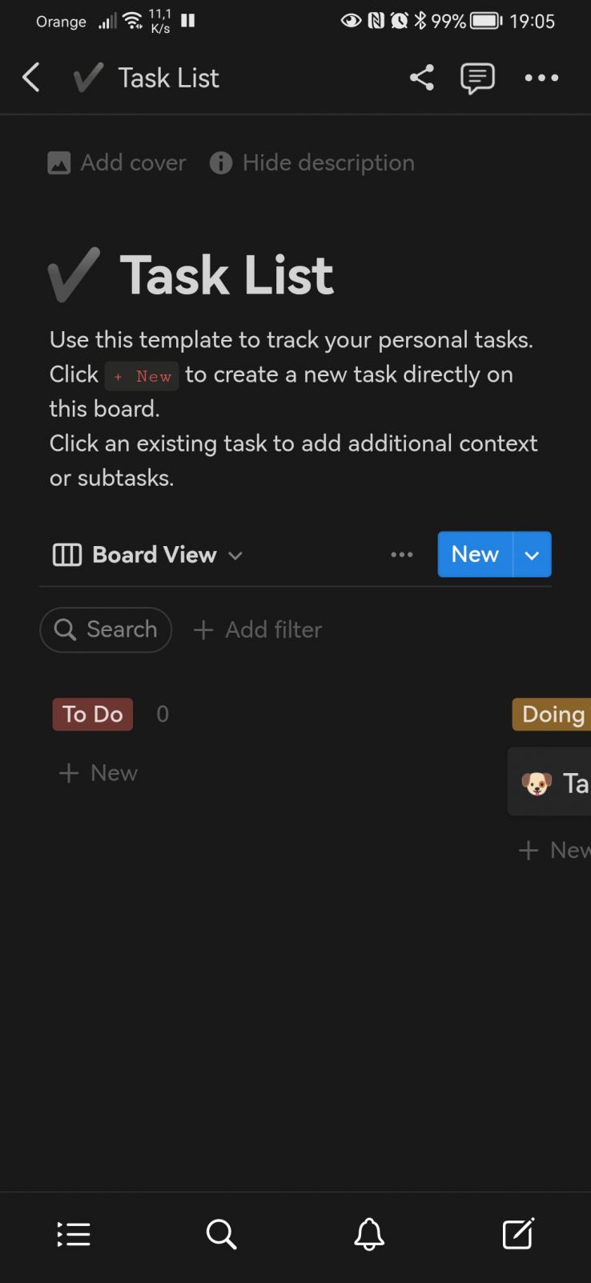Click Hide description toggle
Image resolution: width=591 pixels, height=1283 pixels.
tap(312, 163)
